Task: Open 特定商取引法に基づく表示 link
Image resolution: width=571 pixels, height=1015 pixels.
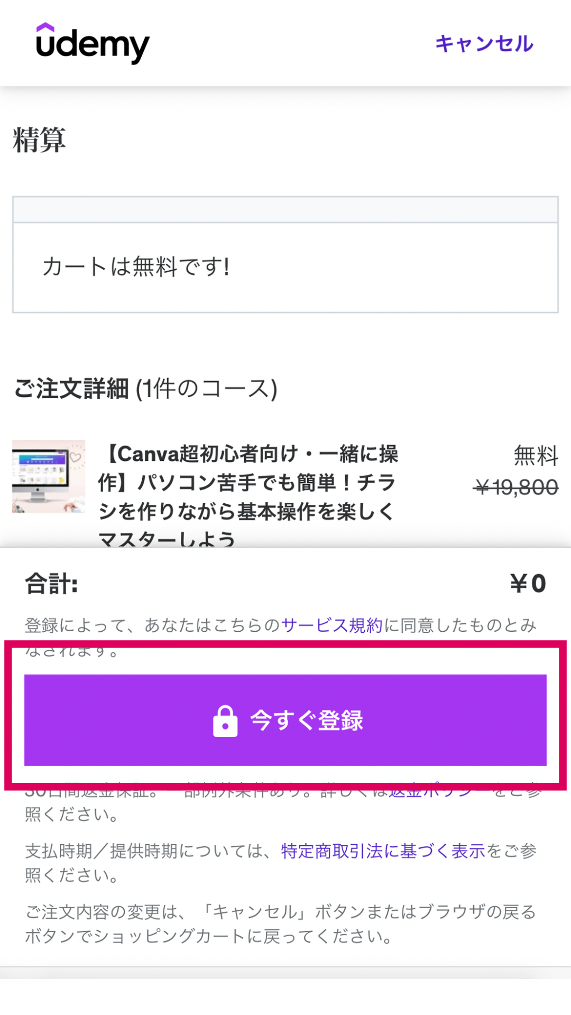Action: (x=383, y=851)
